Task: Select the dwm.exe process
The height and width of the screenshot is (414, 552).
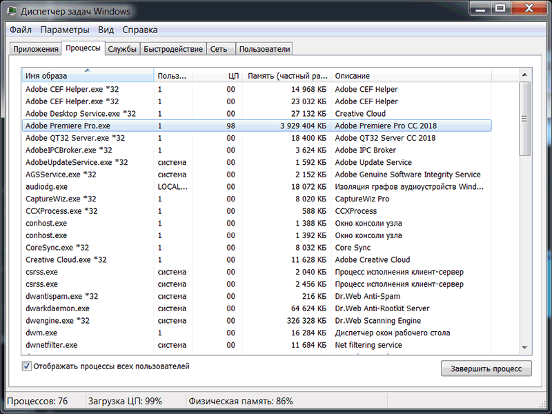Action: (x=257, y=333)
